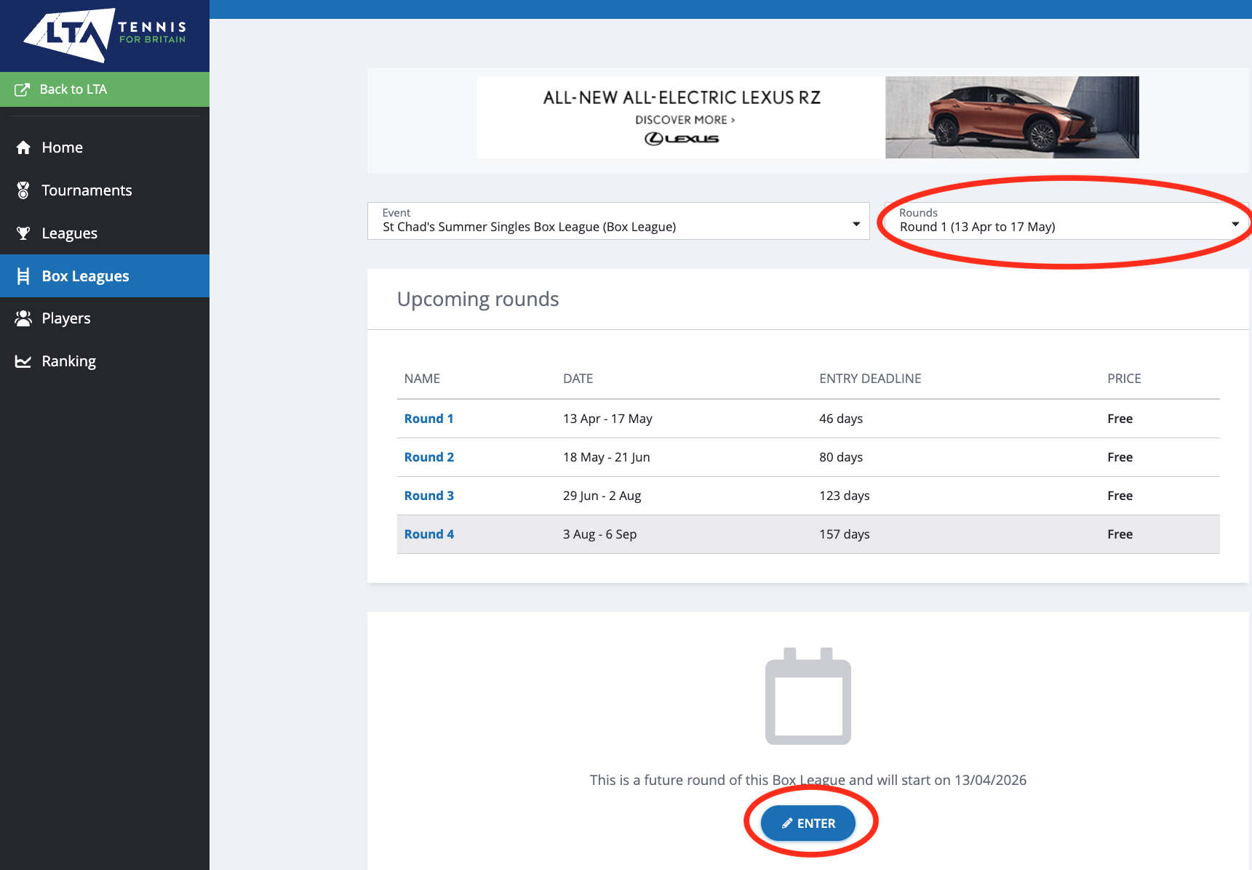Image resolution: width=1252 pixels, height=870 pixels.
Task: Click the Players people icon
Action: [23, 318]
